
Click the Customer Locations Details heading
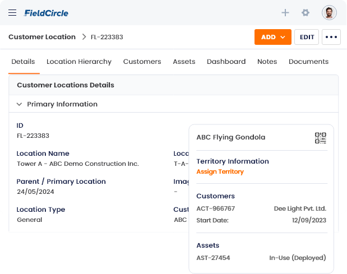[66, 85]
